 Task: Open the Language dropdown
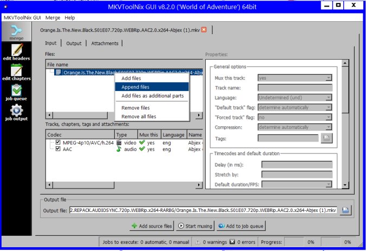295,98
